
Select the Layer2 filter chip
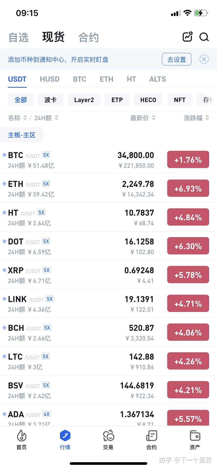[x=84, y=100]
